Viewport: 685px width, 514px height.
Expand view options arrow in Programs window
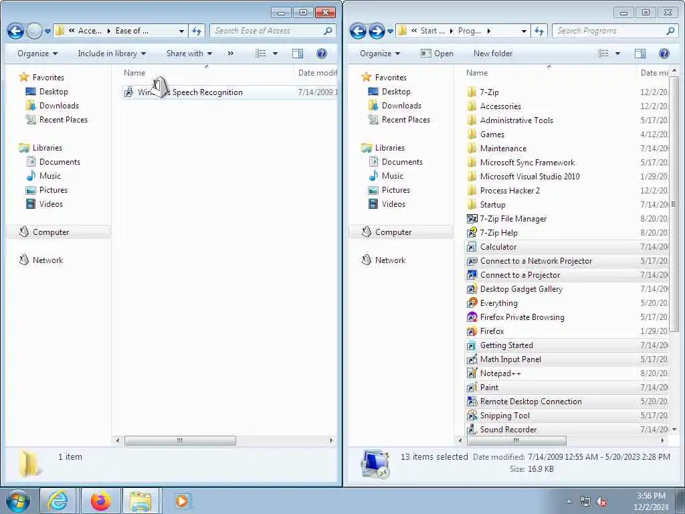coord(617,54)
